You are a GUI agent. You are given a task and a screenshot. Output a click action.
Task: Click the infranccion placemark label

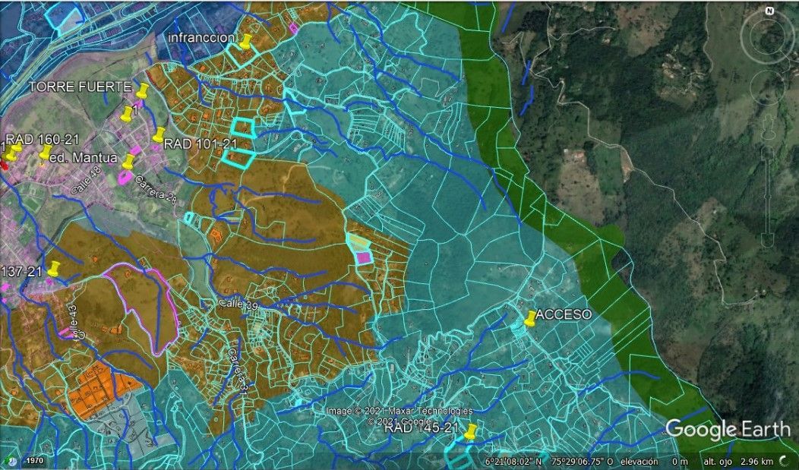pyautogui.click(x=202, y=38)
